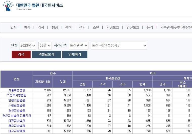Select the 5,002 cumulative cell
The height and width of the screenshot is (134, 192).
63,121
